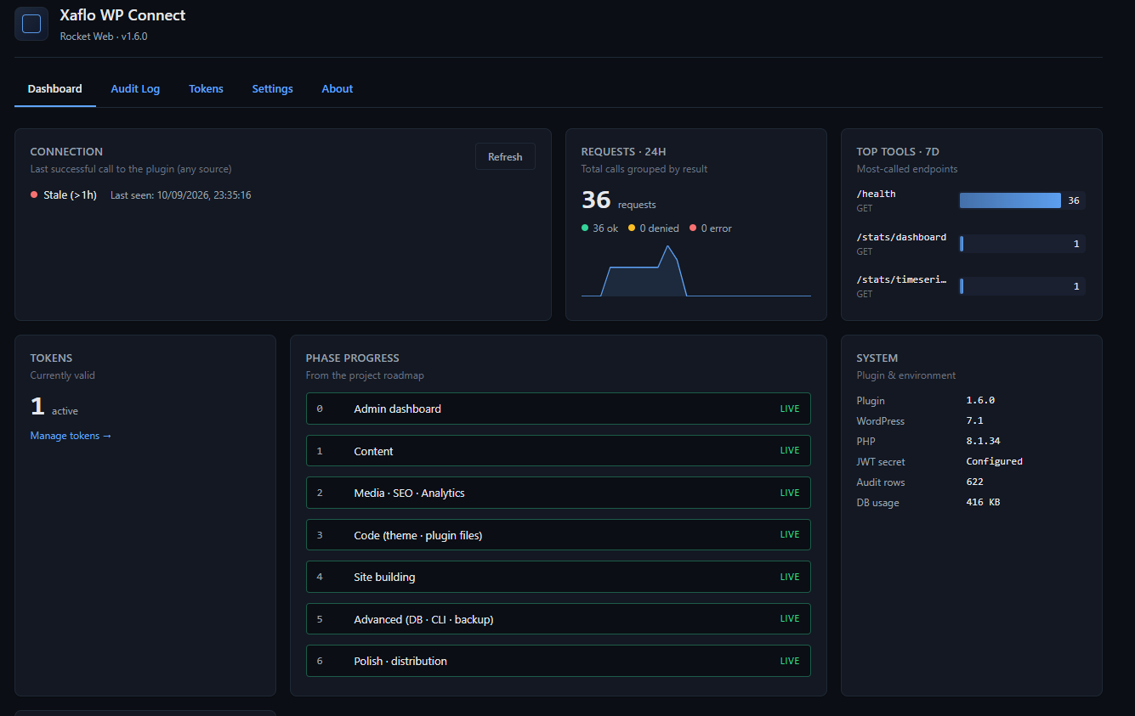The height and width of the screenshot is (716, 1135).
Task: Click the Xaflo WP Connect title
Action: point(122,15)
